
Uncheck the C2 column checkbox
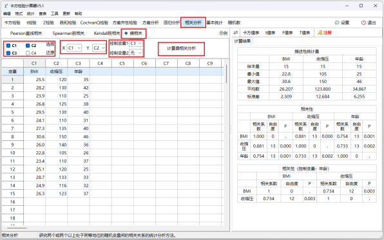pyautogui.click(x=28, y=46)
